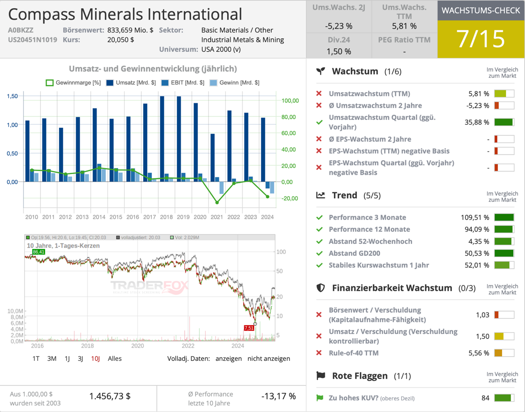The height and width of the screenshot is (412, 525).
Task: Click the green flag beside Zu hohes KUV
Action: click(x=320, y=398)
